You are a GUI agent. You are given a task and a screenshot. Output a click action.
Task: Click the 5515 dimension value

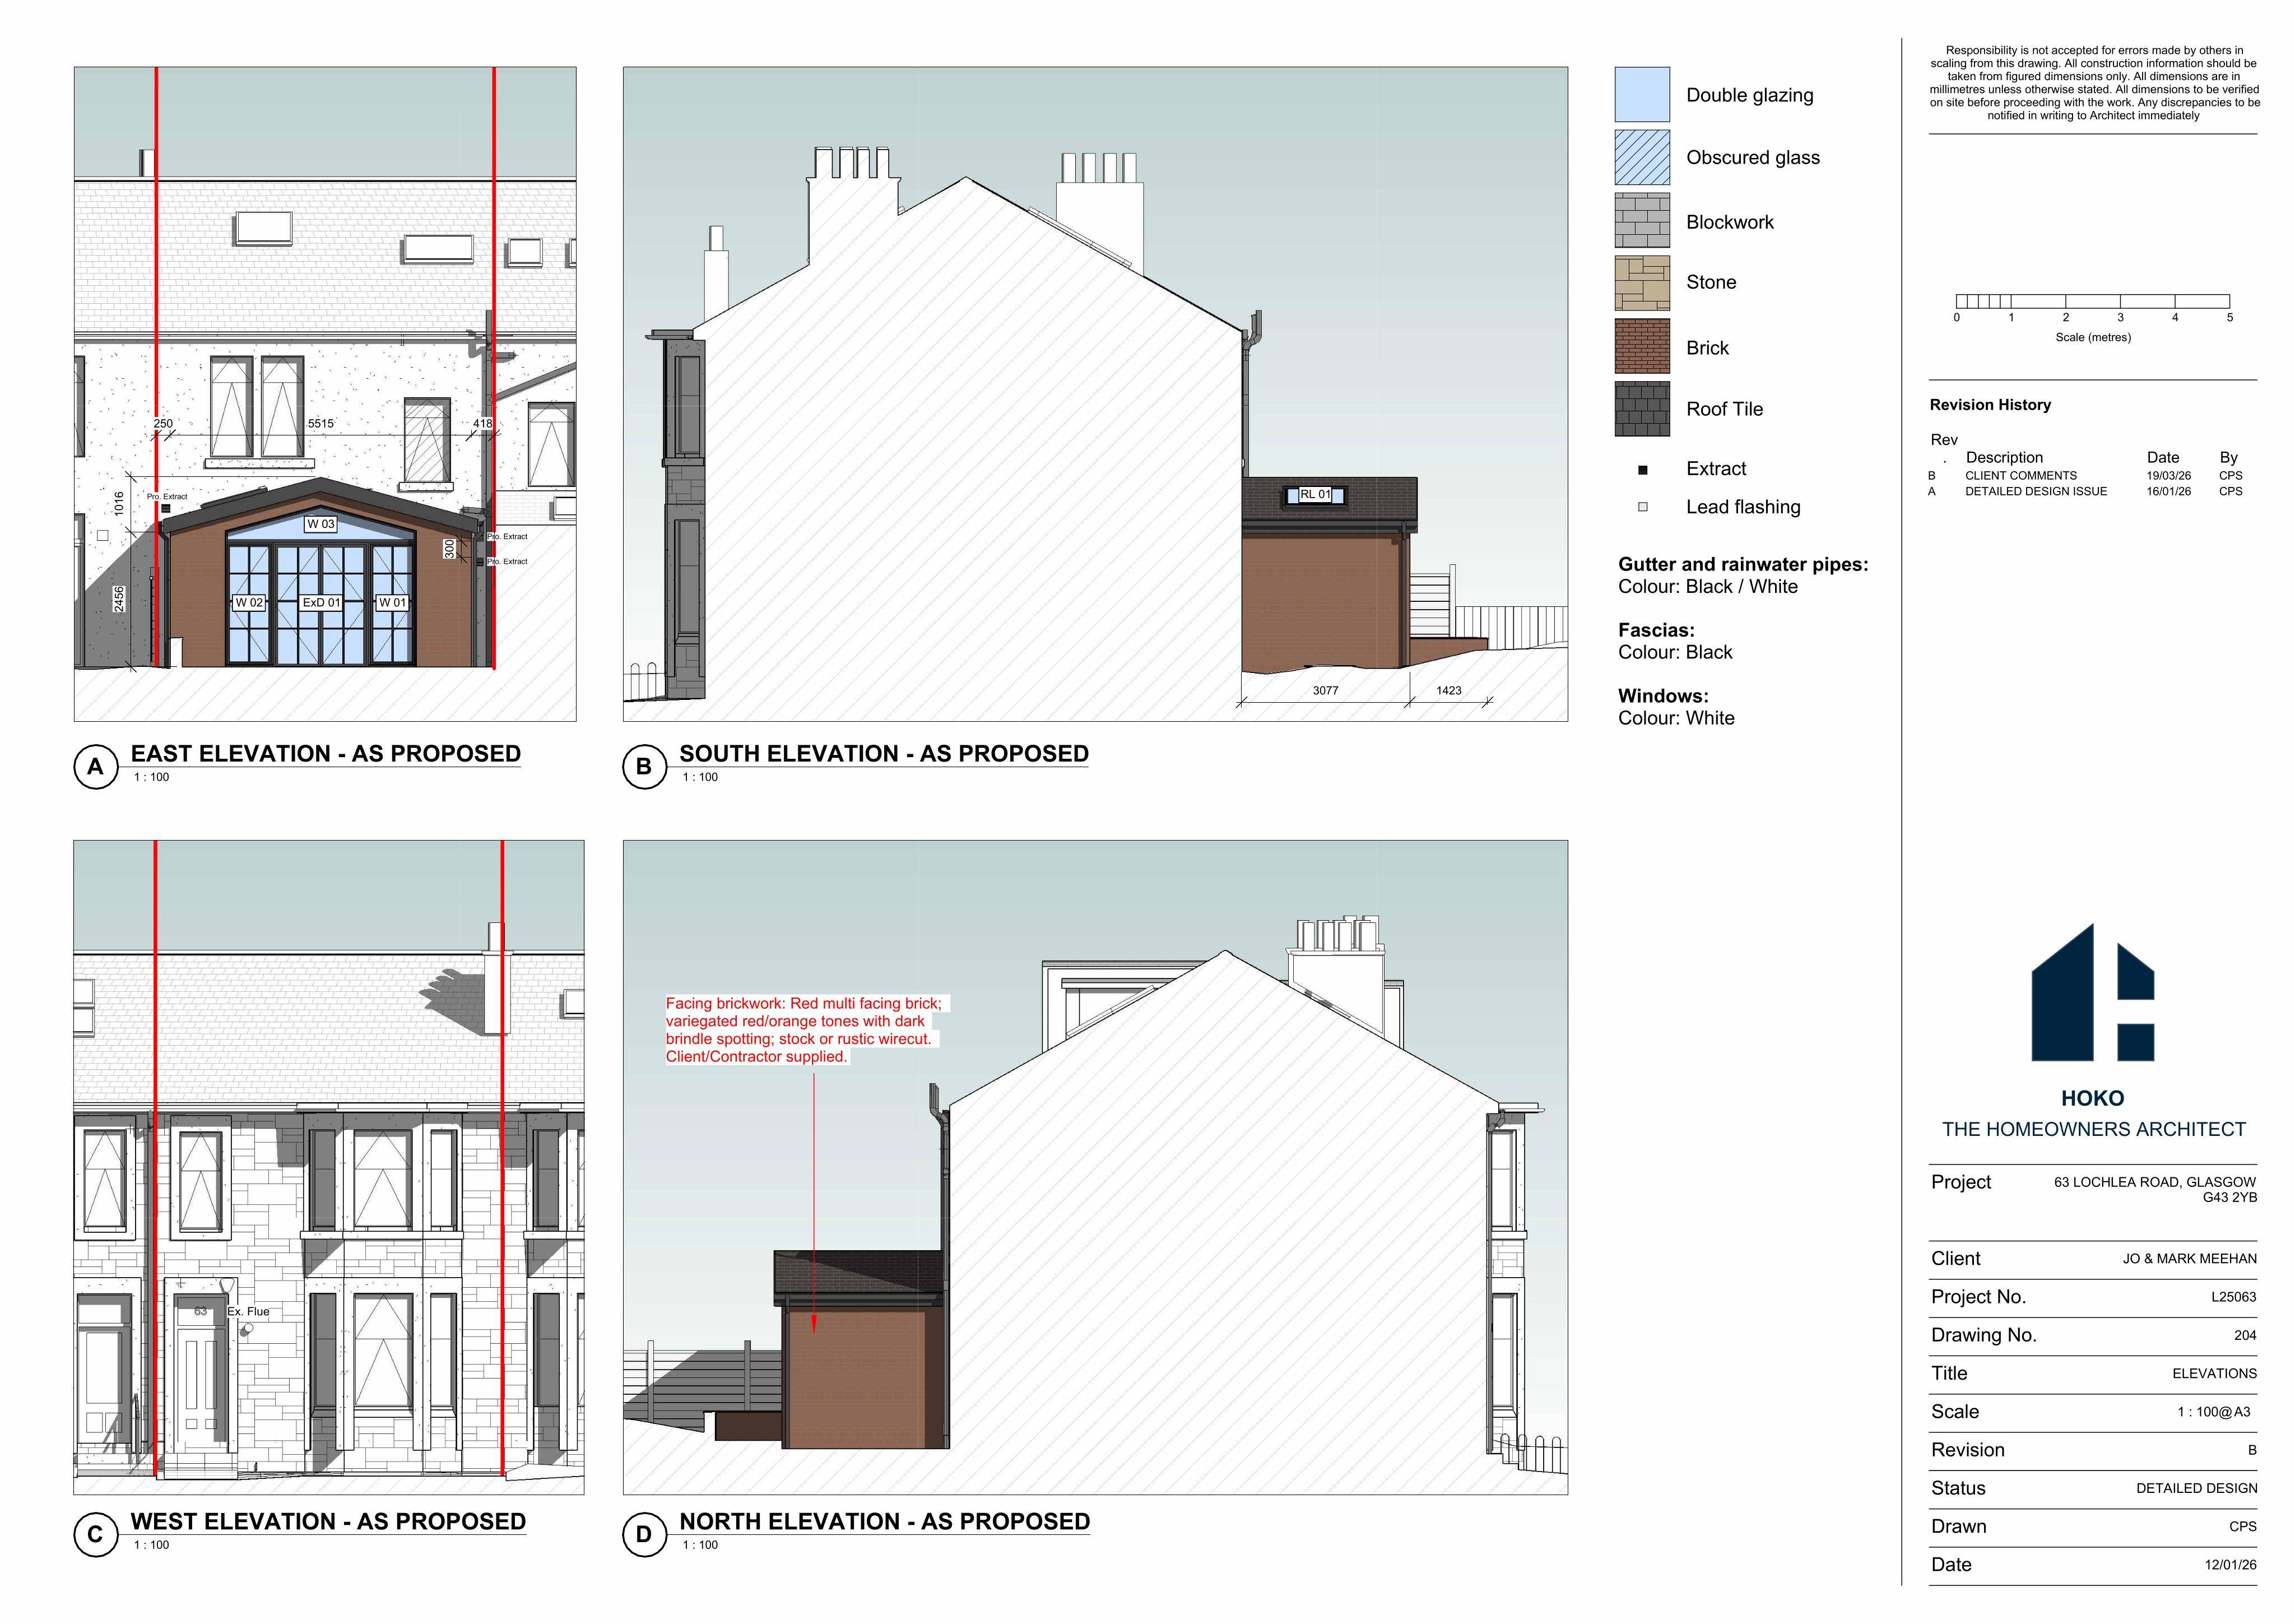(321, 424)
